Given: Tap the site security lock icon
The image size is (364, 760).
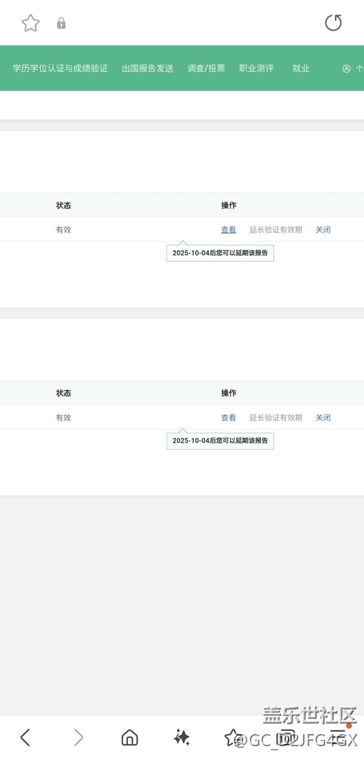Looking at the screenshot, I should [62, 23].
